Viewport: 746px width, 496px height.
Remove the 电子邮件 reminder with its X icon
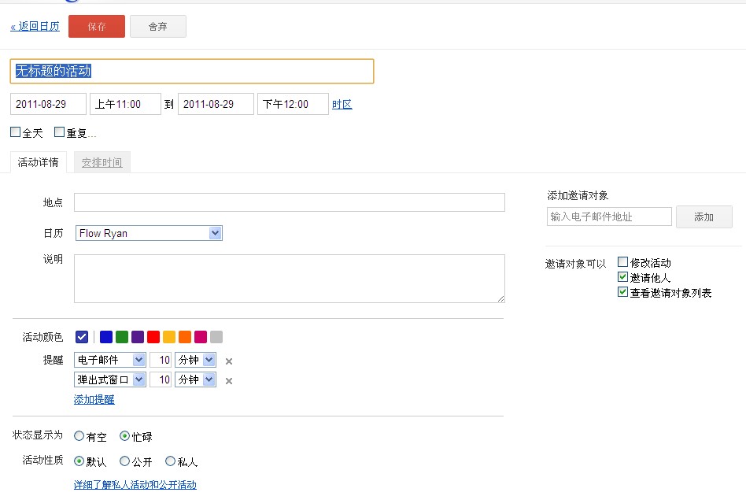tap(229, 361)
